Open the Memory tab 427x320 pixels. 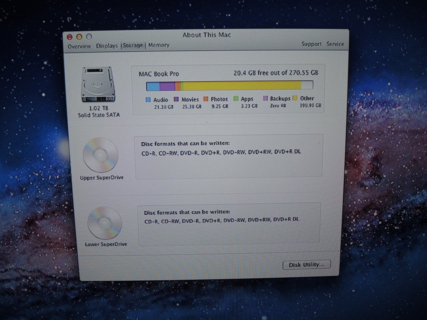(159, 45)
